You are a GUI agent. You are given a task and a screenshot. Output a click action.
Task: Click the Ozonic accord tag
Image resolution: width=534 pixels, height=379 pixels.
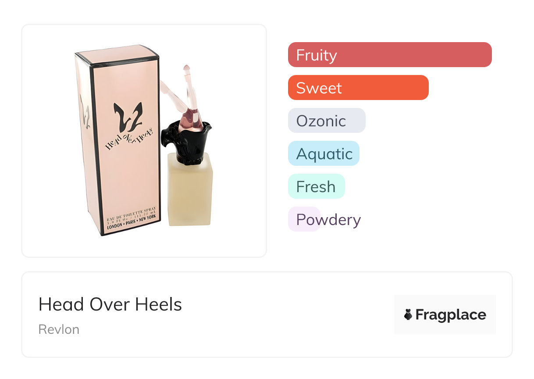pyautogui.click(x=327, y=121)
